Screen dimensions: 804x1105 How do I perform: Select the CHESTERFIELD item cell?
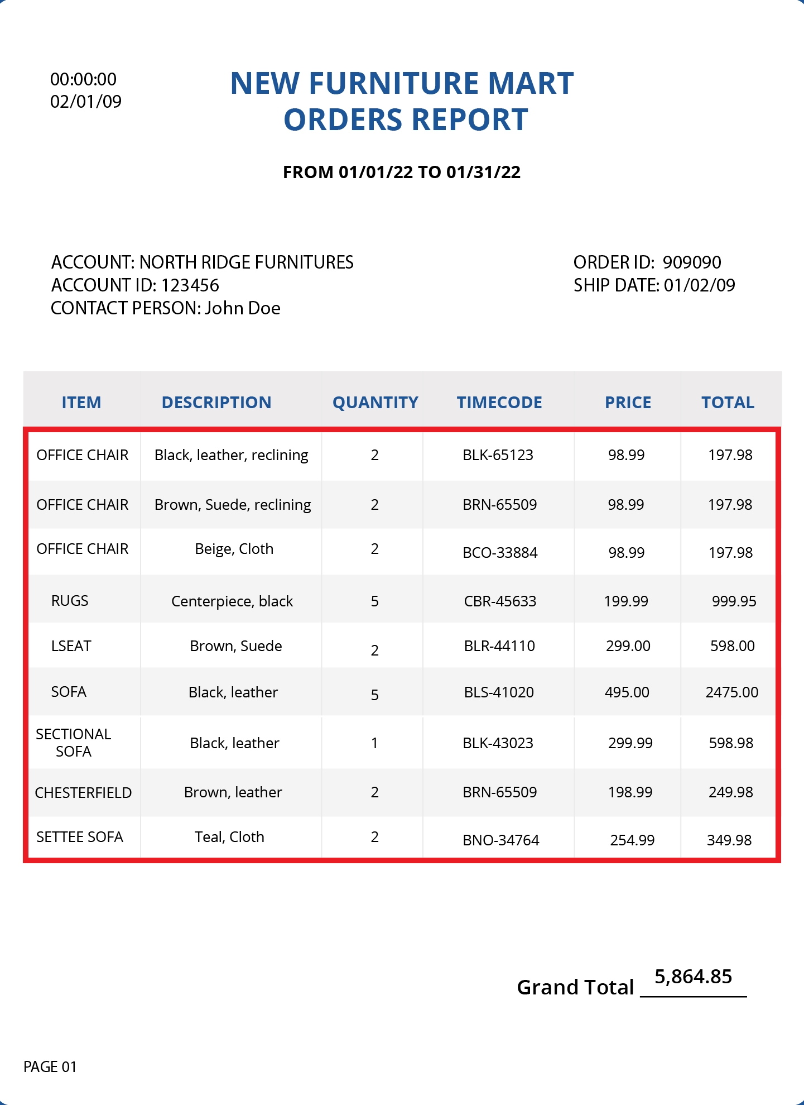click(83, 793)
